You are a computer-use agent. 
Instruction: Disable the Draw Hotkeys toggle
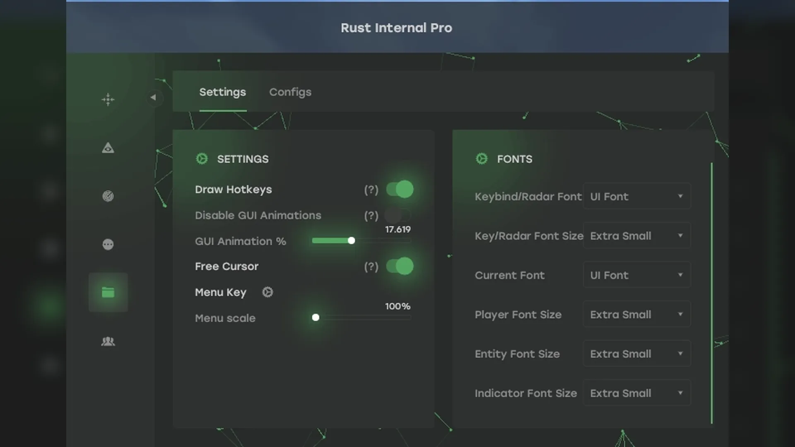400,190
